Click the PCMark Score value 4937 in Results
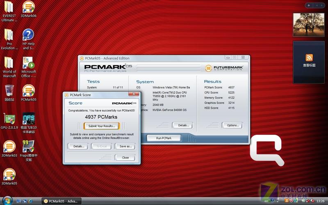Viewport: 328px width, 205px height. click(231, 87)
